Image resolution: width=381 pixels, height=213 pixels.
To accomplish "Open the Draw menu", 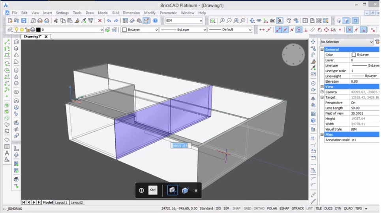I will tap(90, 13).
